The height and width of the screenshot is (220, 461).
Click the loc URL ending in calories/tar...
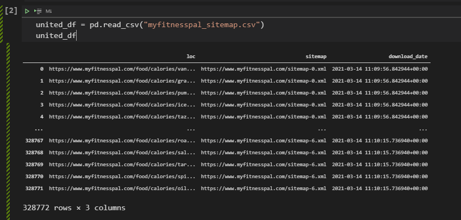(122, 165)
